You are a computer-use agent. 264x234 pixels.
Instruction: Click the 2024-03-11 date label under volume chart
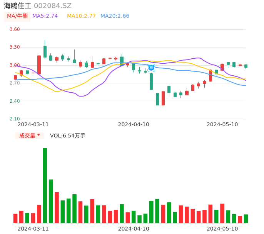point(33,229)
